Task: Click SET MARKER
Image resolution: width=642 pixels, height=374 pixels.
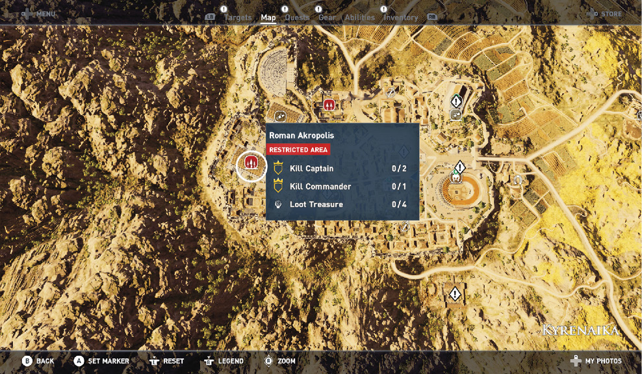Action: click(x=109, y=361)
